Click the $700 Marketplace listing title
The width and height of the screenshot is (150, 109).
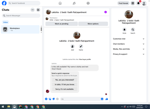pyautogui.click(x=62, y=20)
